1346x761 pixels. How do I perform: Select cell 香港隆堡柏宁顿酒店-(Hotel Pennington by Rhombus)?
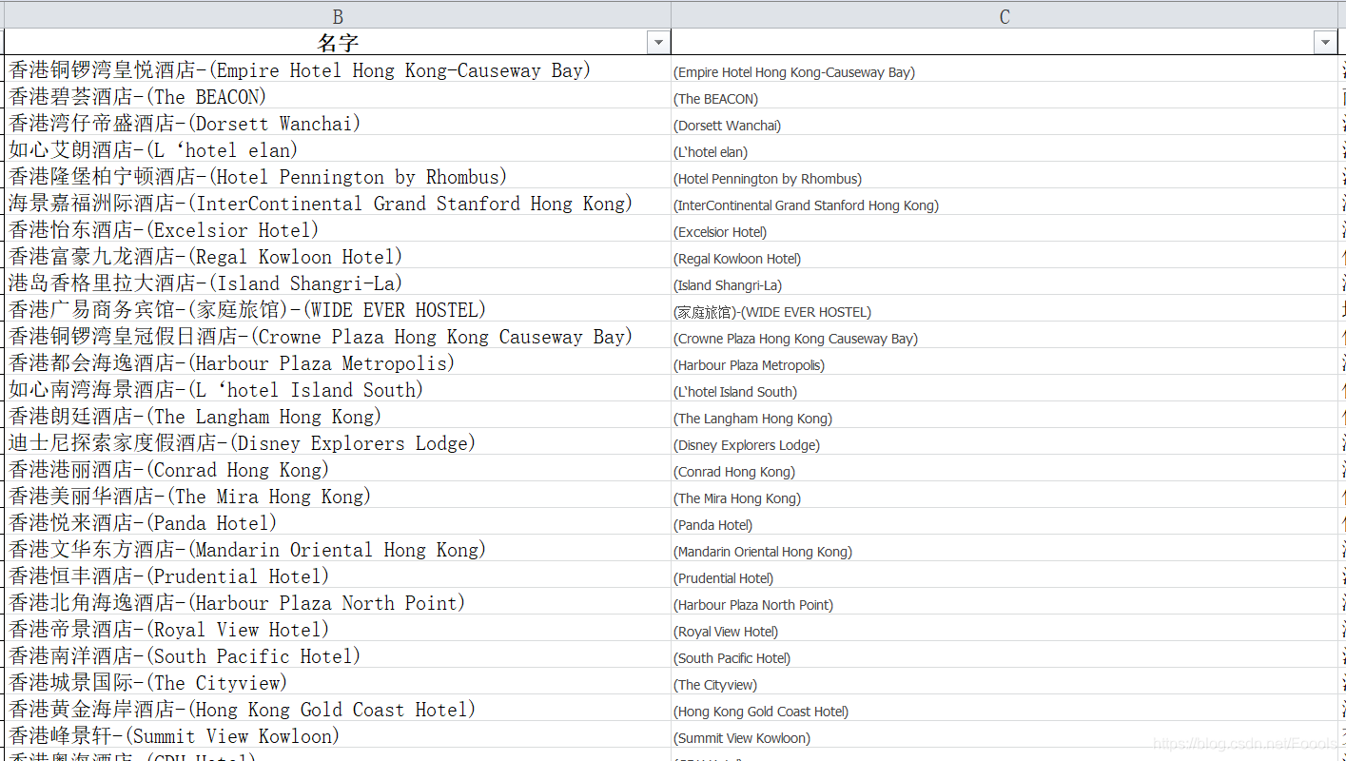[x=338, y=176]
